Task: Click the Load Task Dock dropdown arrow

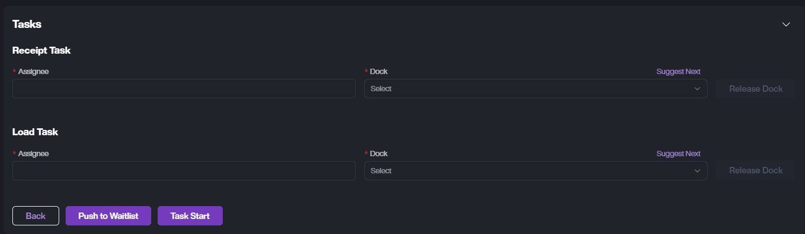Action: click(x=697, y=171)
